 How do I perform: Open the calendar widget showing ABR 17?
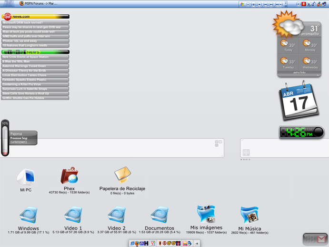pyautogui.click(x=299, y=101)
